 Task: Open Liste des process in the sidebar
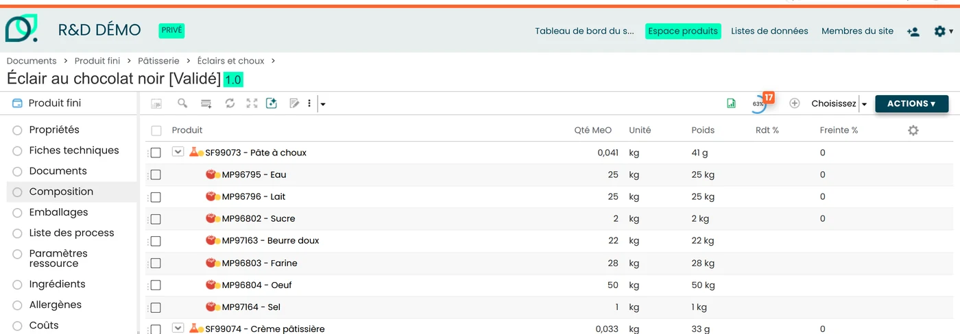click(x=71, y=233)
